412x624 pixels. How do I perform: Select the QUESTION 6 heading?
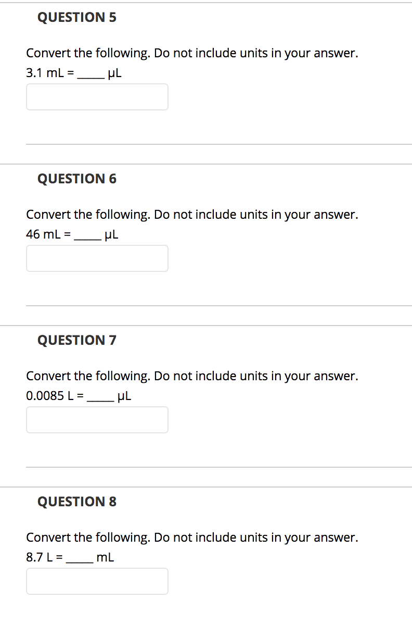[77, 179]
